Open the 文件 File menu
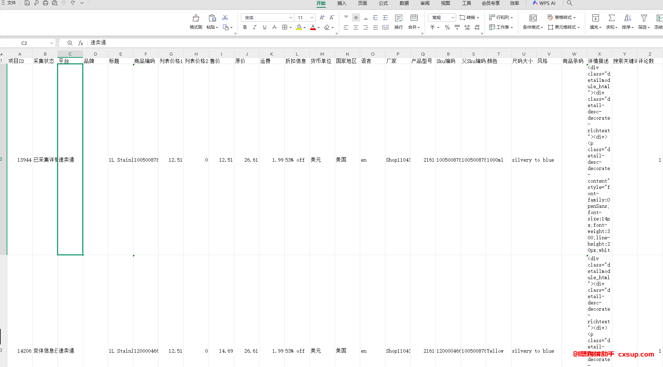This screenshot has width=663, height=367. [8, 3]
